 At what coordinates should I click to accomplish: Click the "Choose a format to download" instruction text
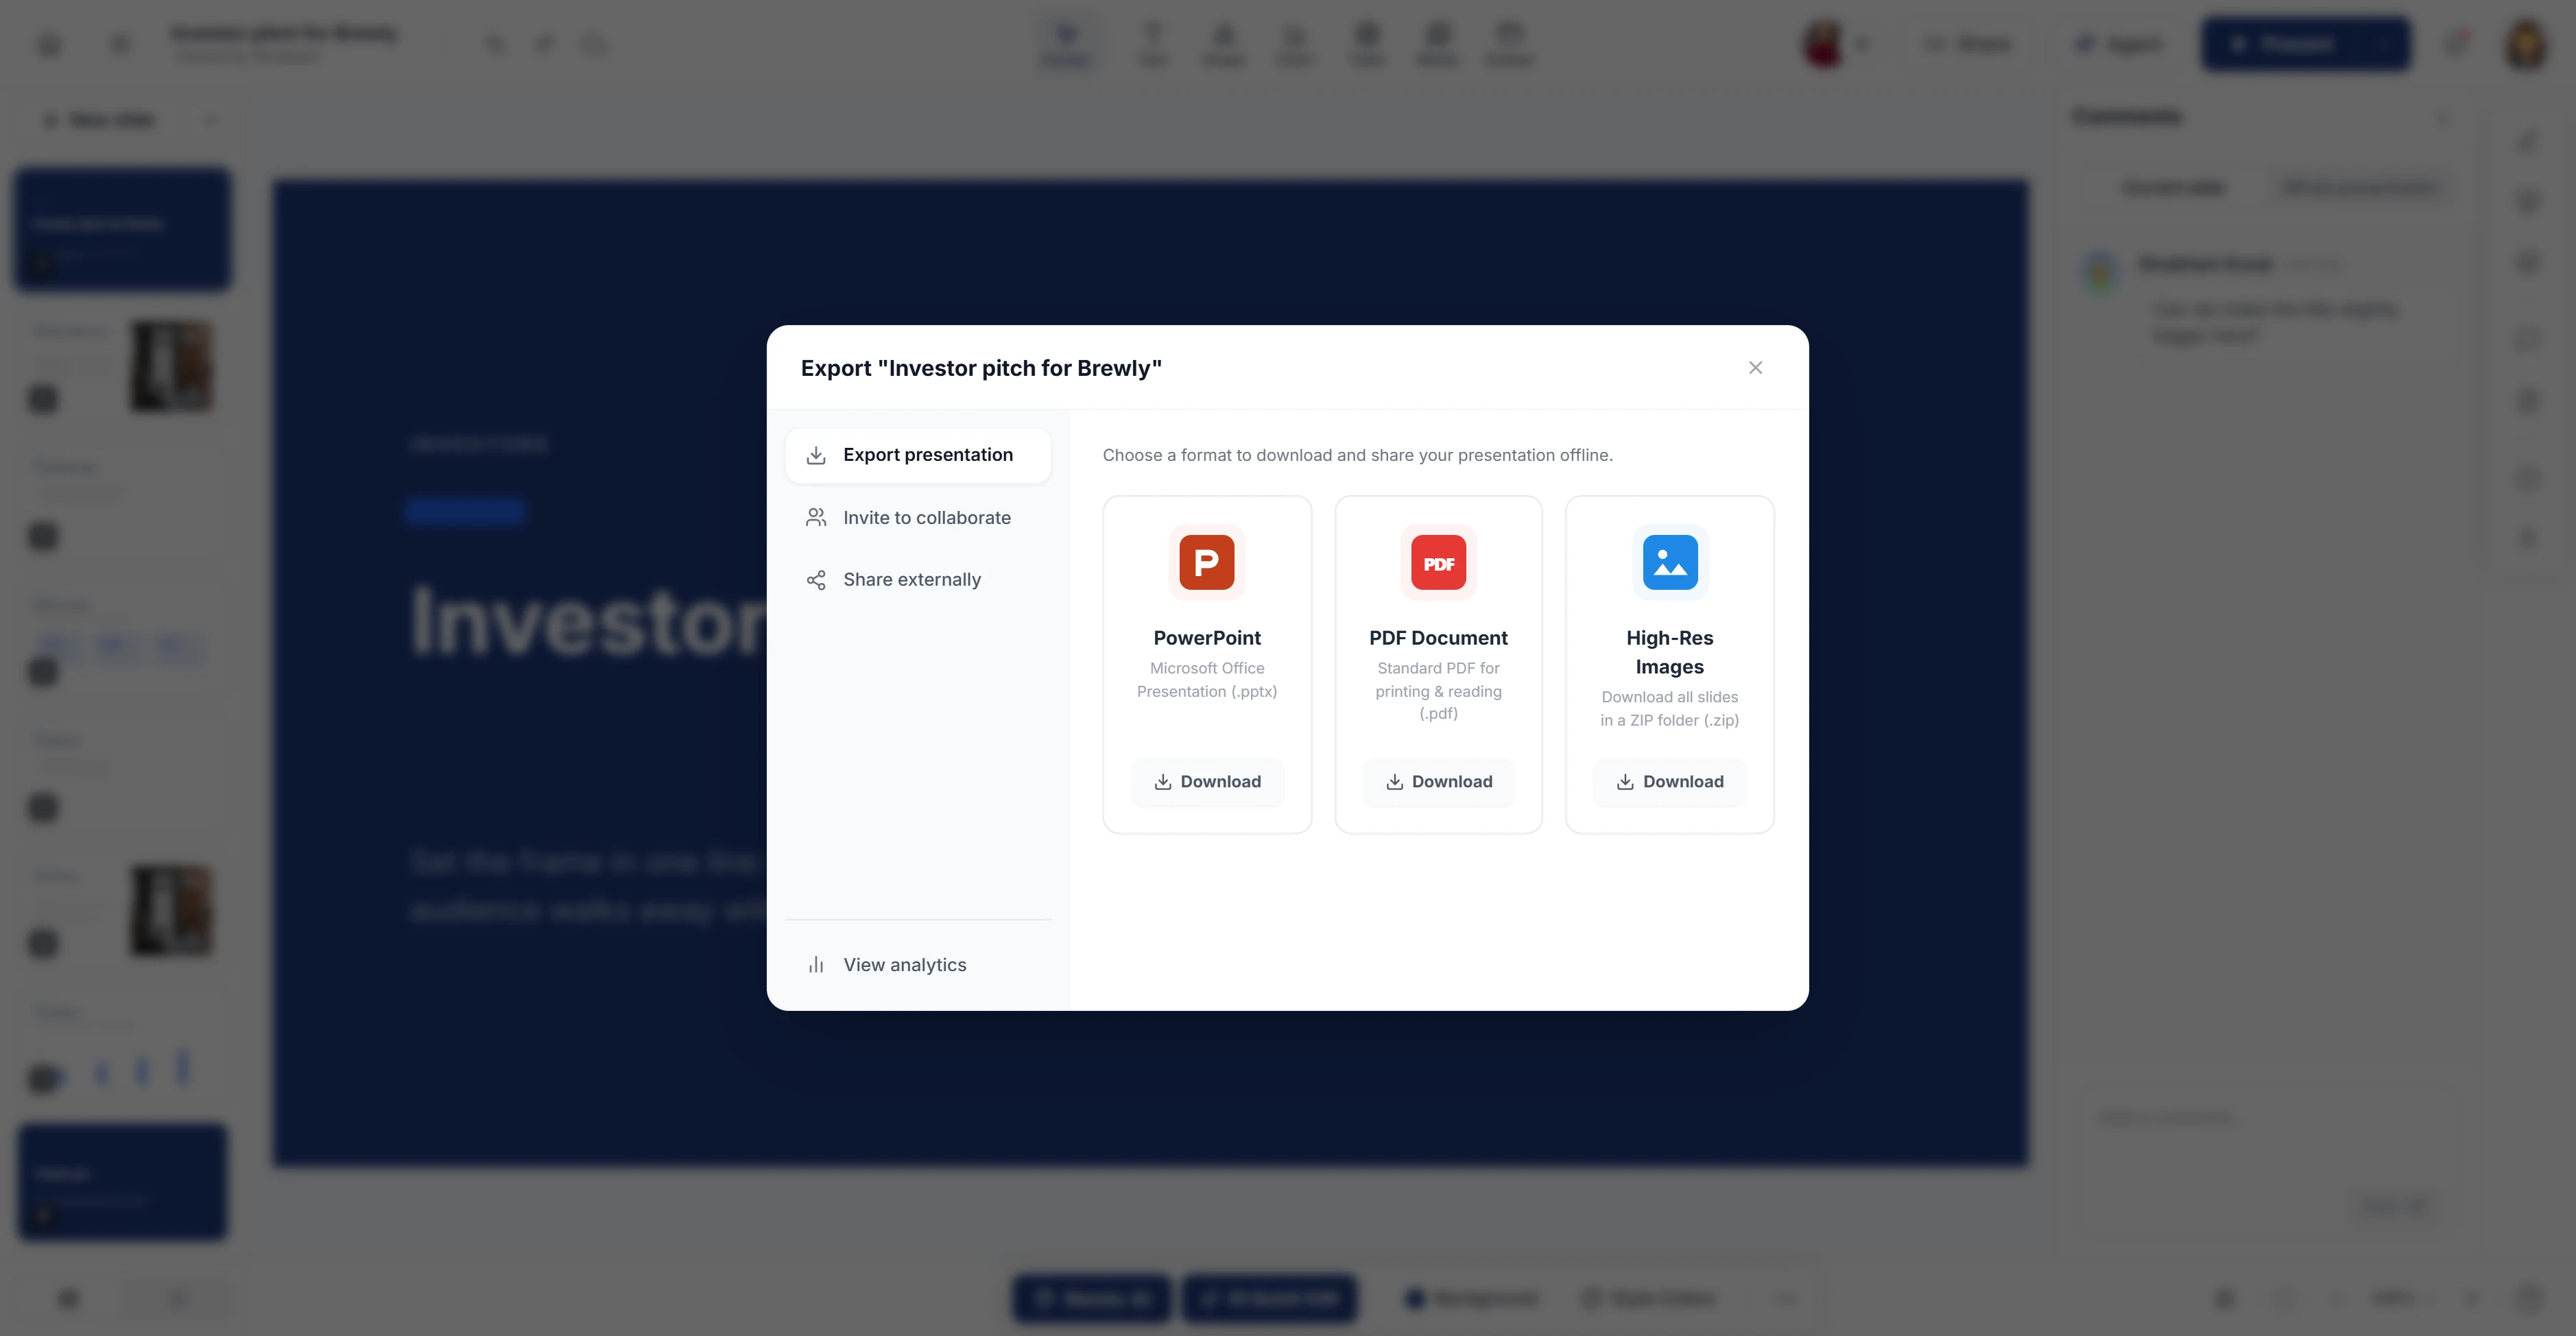pos(1357,455)
